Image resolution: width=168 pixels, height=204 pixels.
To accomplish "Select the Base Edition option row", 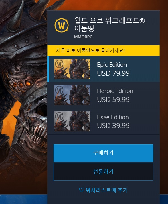I will point(103,121).
